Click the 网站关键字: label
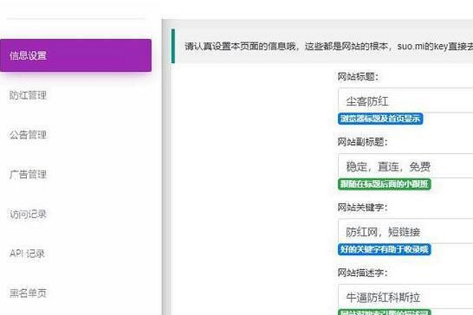This screenshot has height=315, width=473. click(x=362, y=207)
